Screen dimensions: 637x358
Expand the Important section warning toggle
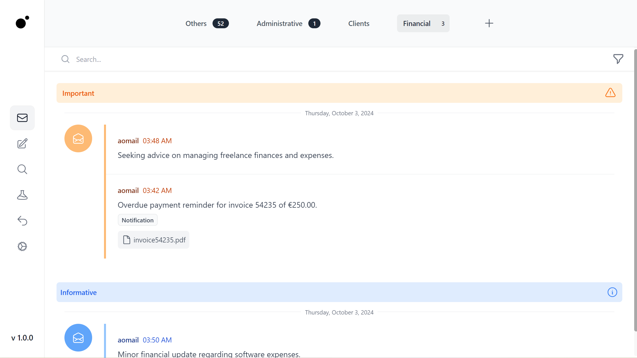tap(610, 93)
